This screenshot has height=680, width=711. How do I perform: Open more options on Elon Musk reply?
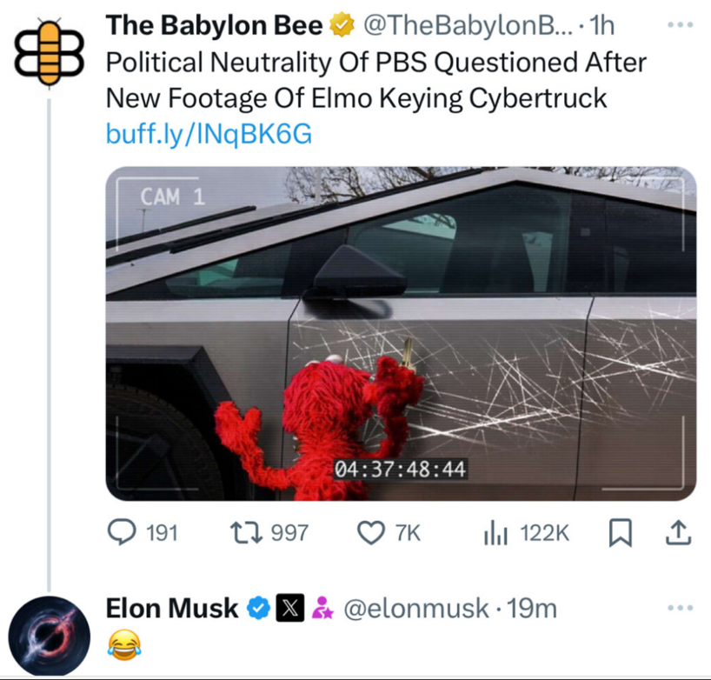[678, 608]
